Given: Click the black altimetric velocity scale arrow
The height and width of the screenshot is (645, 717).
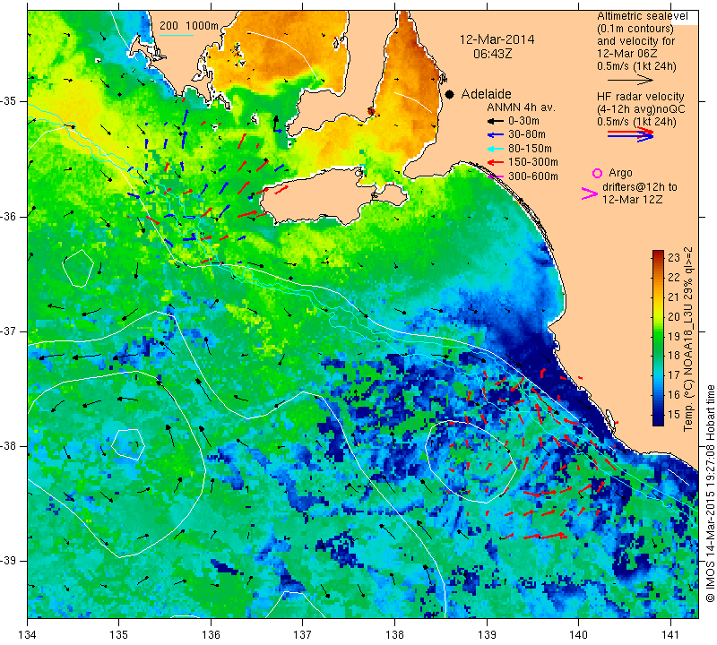Looking at the screenshot, I should pyautogui.click(x=631, y=80).
